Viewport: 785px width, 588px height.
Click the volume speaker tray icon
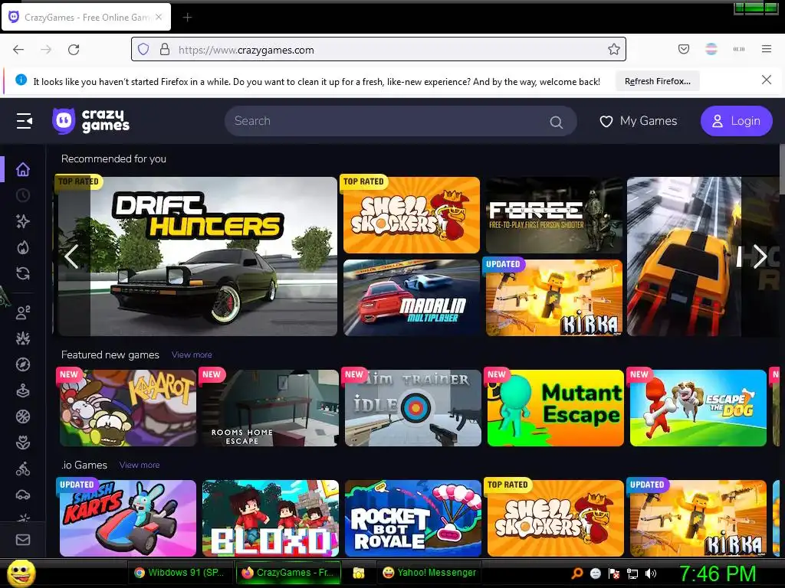pos(651,573)
